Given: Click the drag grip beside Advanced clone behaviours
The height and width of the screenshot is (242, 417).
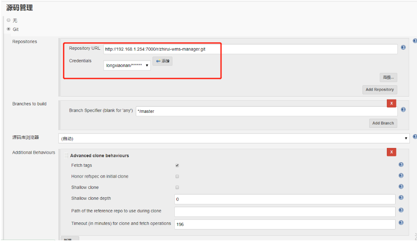Looking at the screenshot, I should pyautogui.click(x=67, y=155).
